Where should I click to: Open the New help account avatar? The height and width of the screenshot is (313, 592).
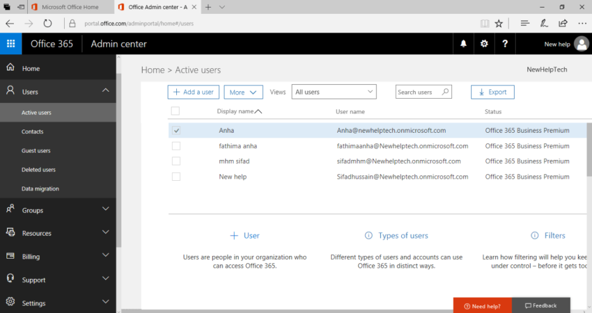click(x=582, y=44)
